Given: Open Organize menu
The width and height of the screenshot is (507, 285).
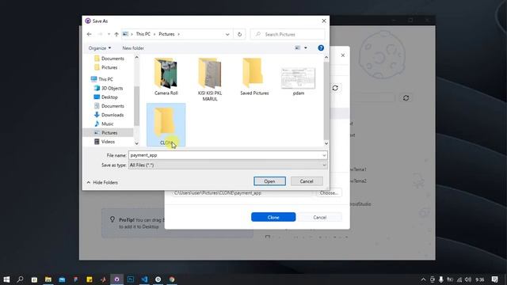Looking at the screenshot, I should tap(100, 47).
